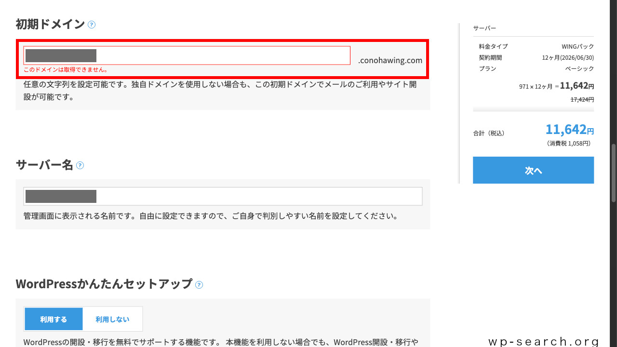This screenshot has height=347, width=617.
Task: Click the page's vertical scrollbar thumb
Action: pyautogui.click(x=613, y=173)
